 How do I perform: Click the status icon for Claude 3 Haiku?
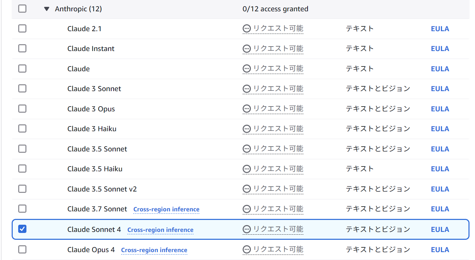[x=247, y=129]
